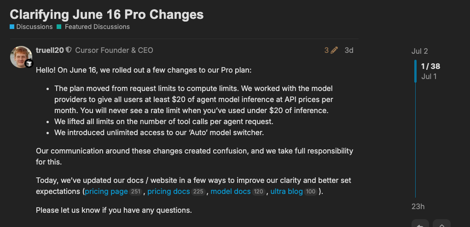Jump to Jul 2 at timeline top

pos(420,51)
